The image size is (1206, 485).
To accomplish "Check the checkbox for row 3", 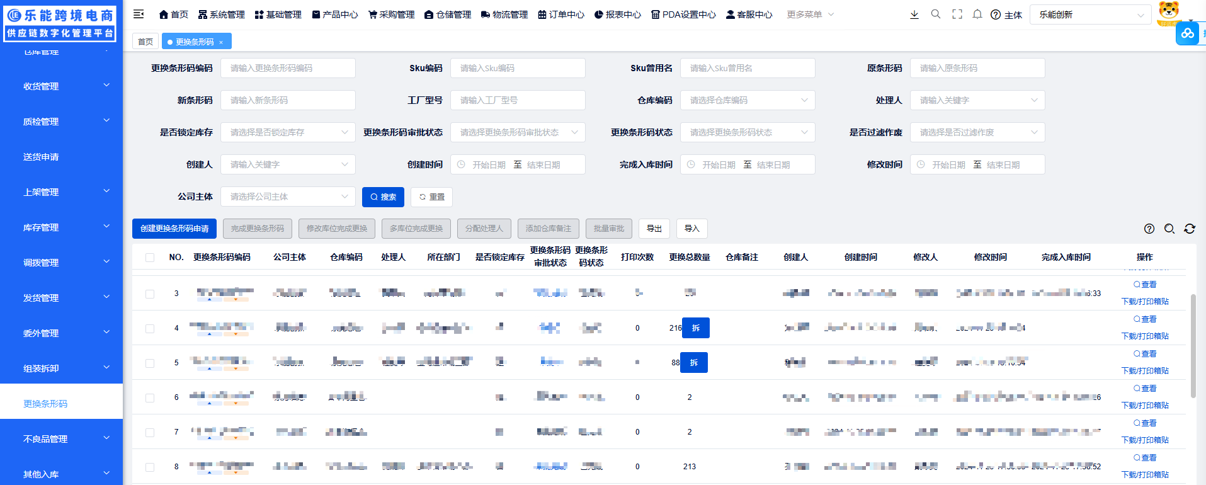I will [x=150, y=294].
